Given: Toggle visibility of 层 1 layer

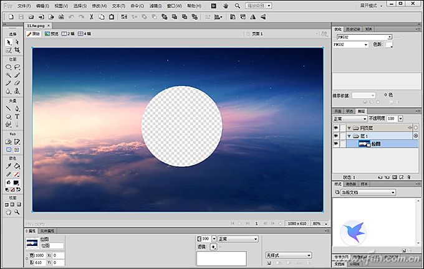Looking at the screenshot, I should (x=336, y=136).
